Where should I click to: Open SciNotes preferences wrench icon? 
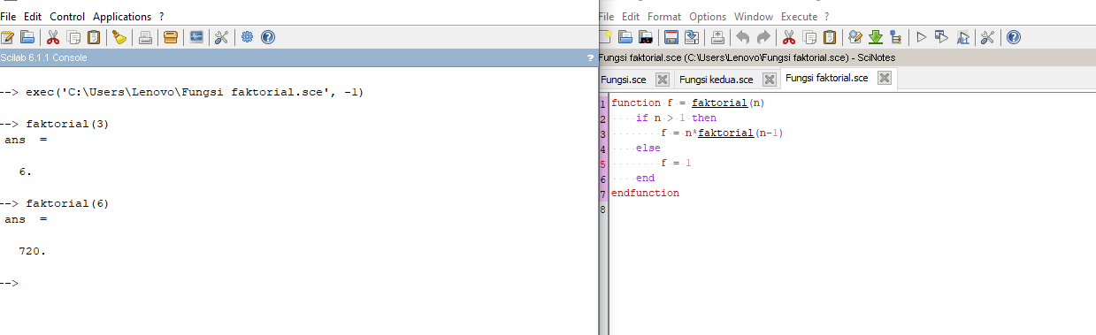point(988,37)
